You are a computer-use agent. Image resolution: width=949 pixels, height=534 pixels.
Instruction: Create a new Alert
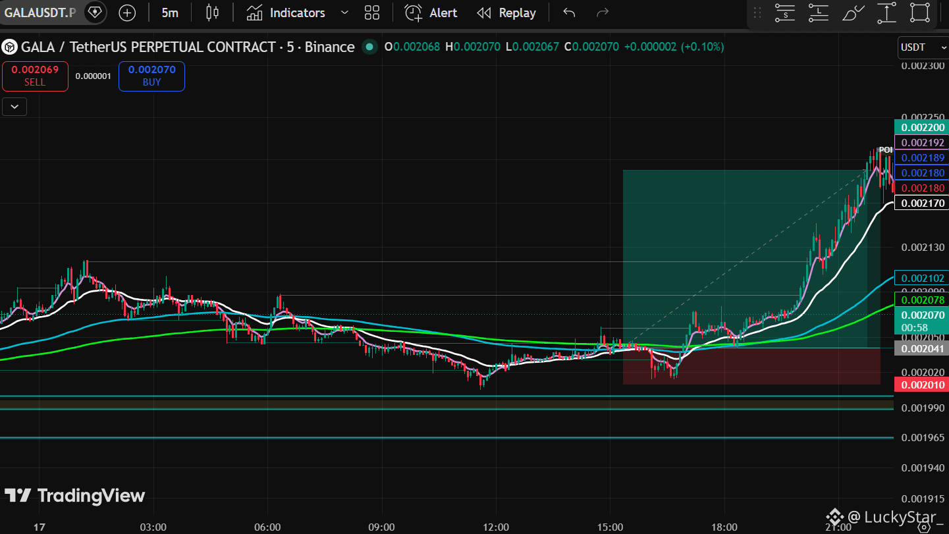431,13
